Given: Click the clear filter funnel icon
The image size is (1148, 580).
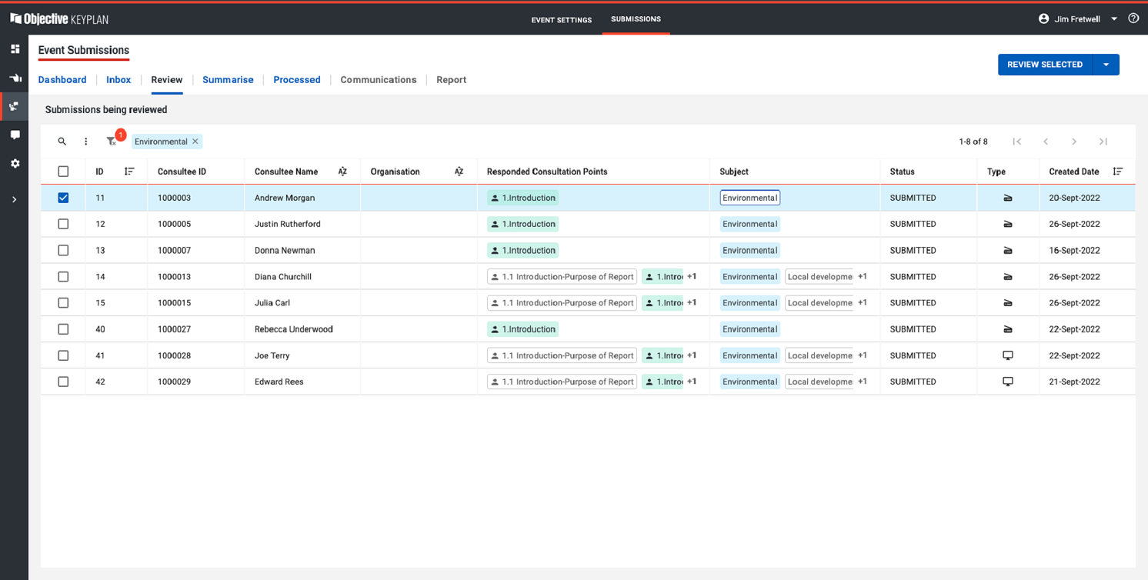Looking at the screenshot, I should [112, 142].
